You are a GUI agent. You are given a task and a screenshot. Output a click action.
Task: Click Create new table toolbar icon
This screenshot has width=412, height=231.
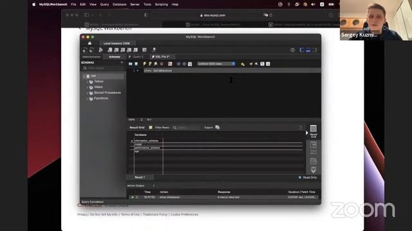[x=116, y=50]
